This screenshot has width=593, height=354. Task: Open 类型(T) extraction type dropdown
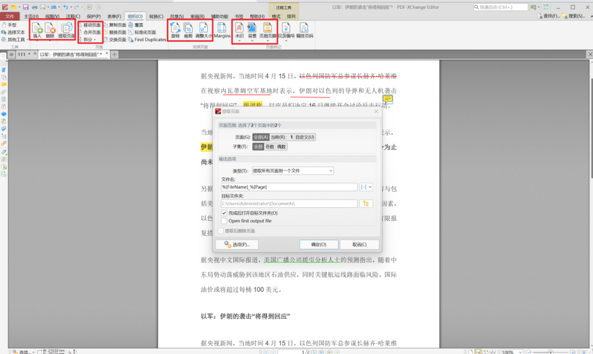click(293, 171)
